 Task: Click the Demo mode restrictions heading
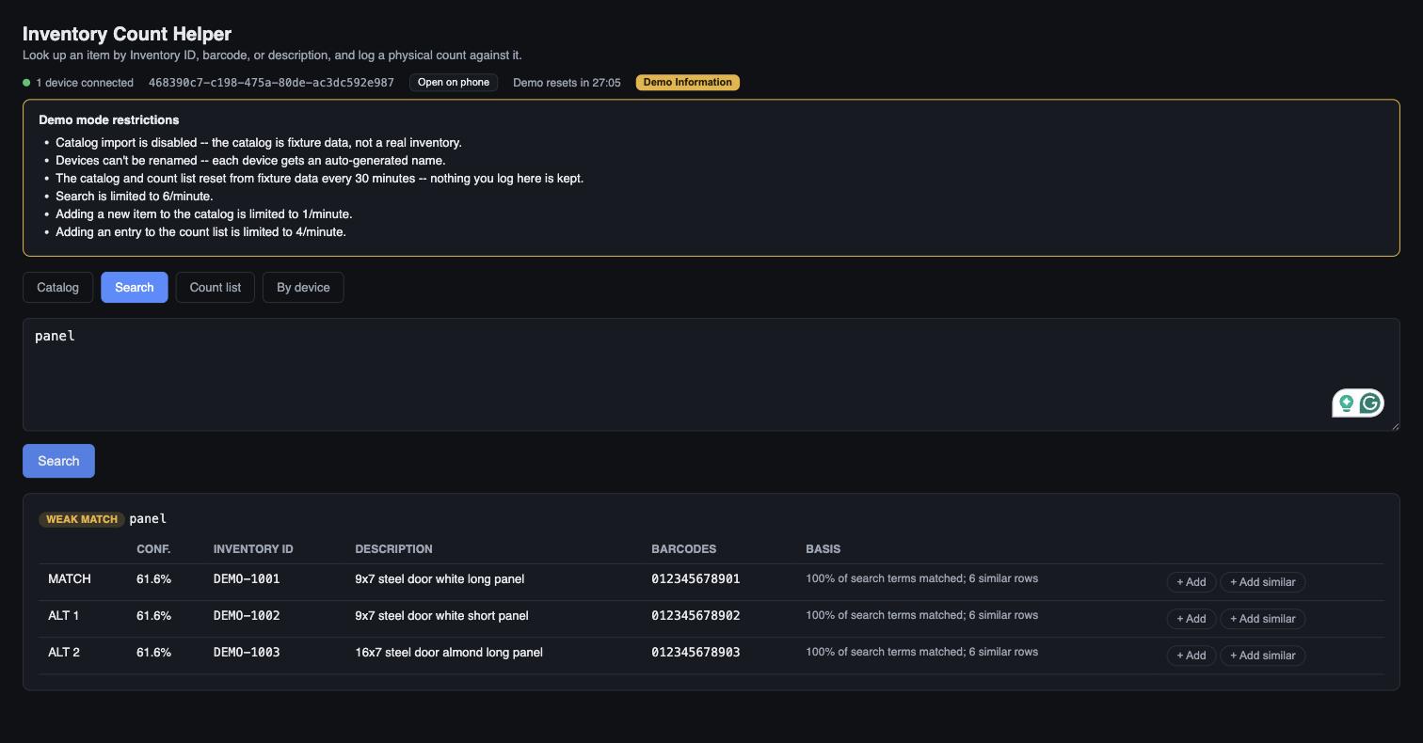point(109,120)
